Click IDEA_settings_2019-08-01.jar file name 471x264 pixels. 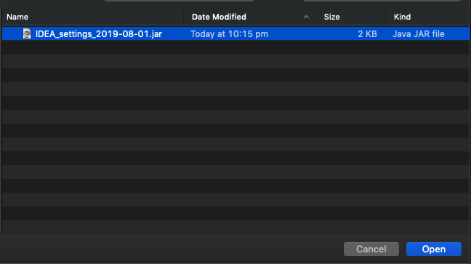coord(99,34)
